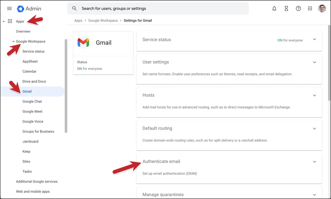This screenshot has width=331, height=199.
Task: Open Calendar settings
Action: (x=30, y=71)
